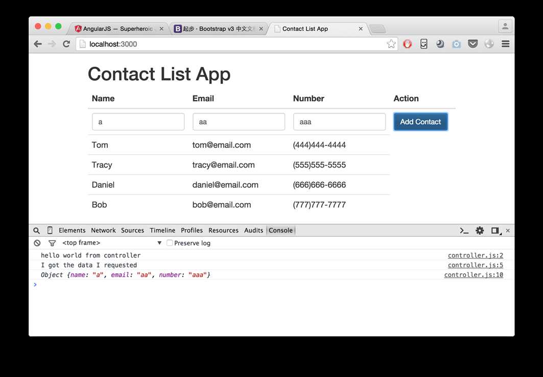Viewport: 543px width, 377px height.
Task: Click the gray globe extension icon
Action: (489, 44)
